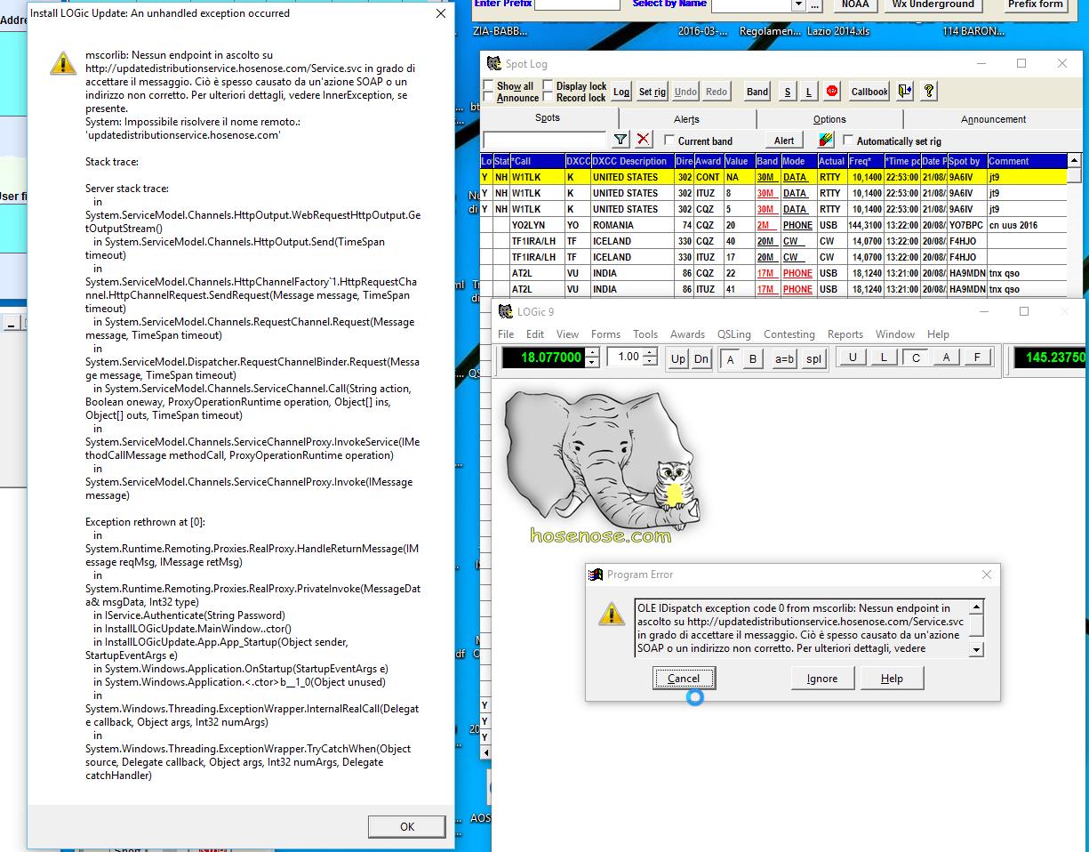Image resolution: width=1089 pixels, height=852 pixels.
Task: Click the Spot Log title bar icon
Action: (x=494, y=63)
